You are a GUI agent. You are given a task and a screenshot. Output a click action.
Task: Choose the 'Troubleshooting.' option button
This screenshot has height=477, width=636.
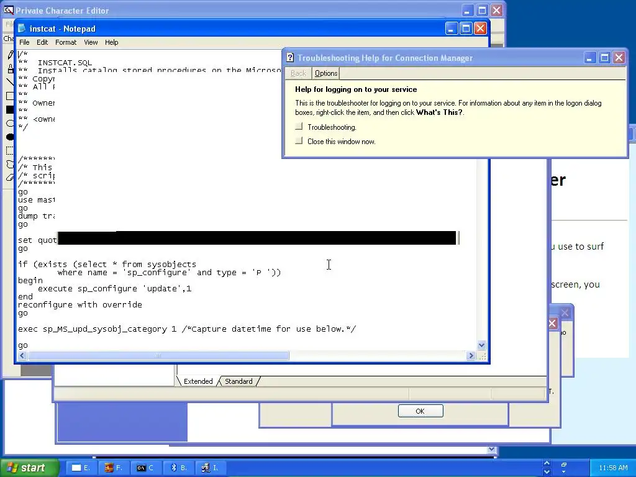[x=299, y=127]
